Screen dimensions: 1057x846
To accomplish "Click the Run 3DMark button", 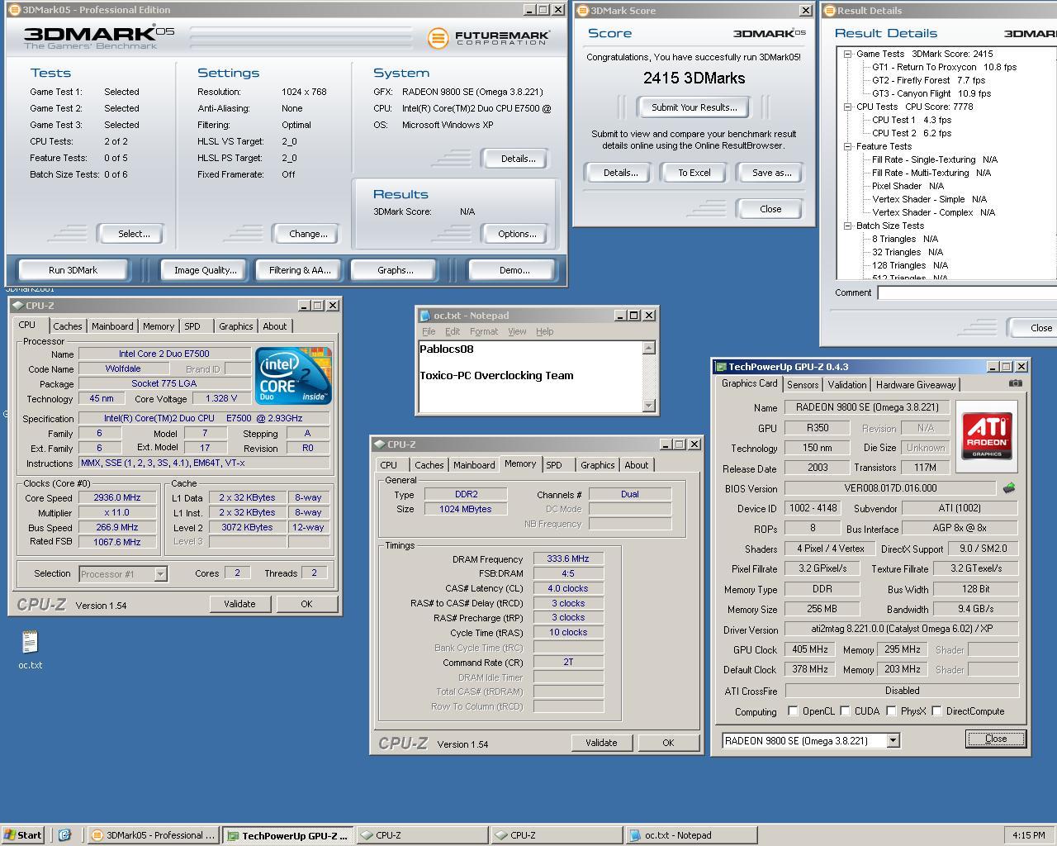I will (x=73, y=270).
